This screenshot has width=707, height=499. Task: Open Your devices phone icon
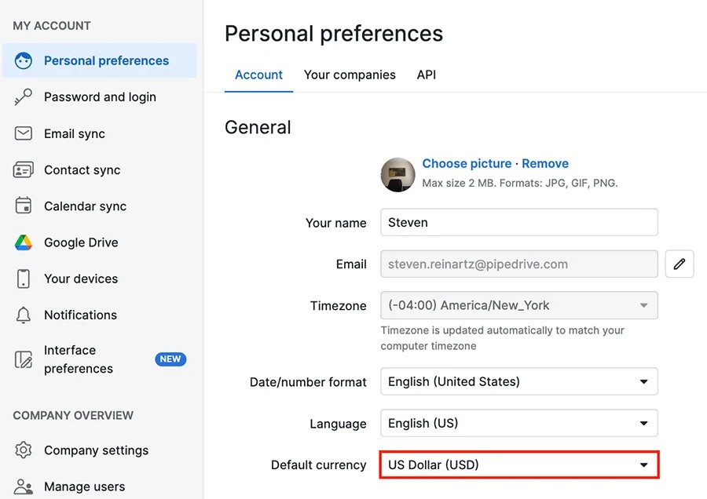[23, 279]
